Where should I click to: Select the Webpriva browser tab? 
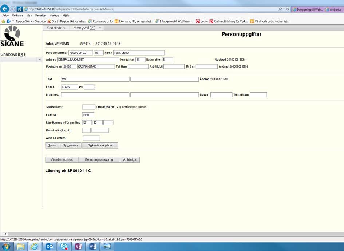pos(334,9)
